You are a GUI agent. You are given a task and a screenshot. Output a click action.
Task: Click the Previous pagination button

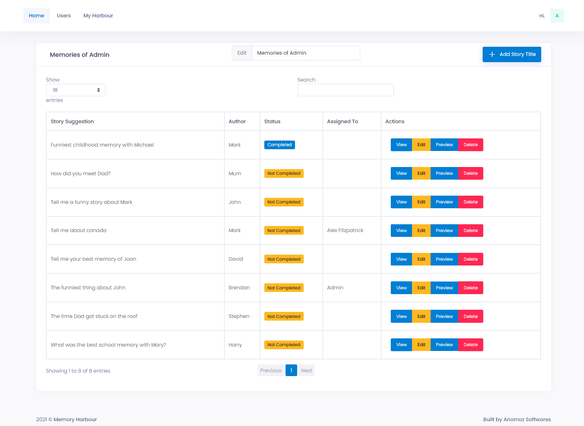click(x=271, y=370)
